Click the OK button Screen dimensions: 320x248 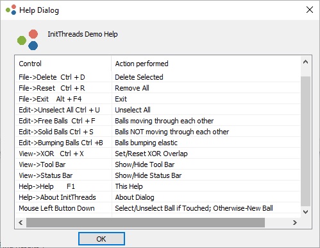(101, 238)
